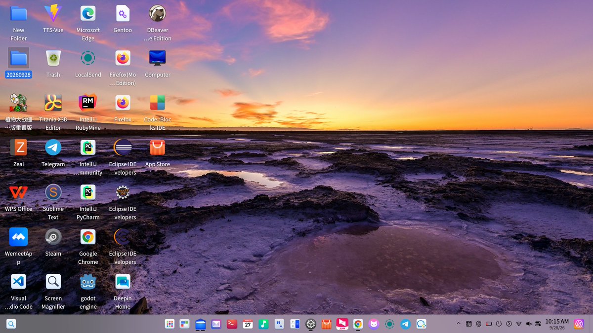Select the Zeal desktop icon
The width and height of the screenshot is (593, 333).
pos(19,148)
